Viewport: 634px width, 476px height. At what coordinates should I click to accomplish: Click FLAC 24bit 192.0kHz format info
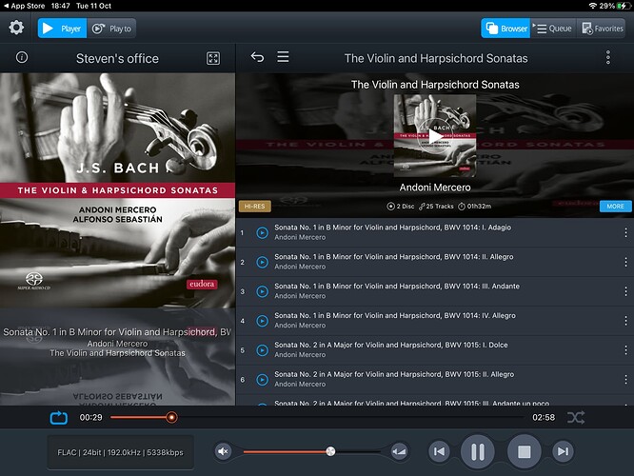(121, 452)
